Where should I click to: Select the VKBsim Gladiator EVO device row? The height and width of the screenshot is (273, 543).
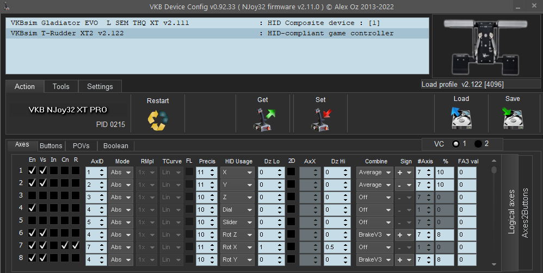pos(217,23)
